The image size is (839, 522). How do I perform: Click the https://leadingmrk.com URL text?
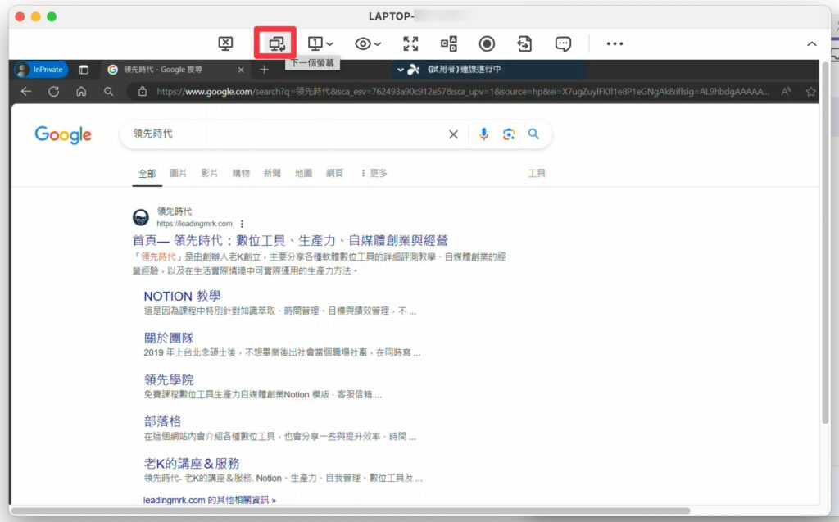194,224
